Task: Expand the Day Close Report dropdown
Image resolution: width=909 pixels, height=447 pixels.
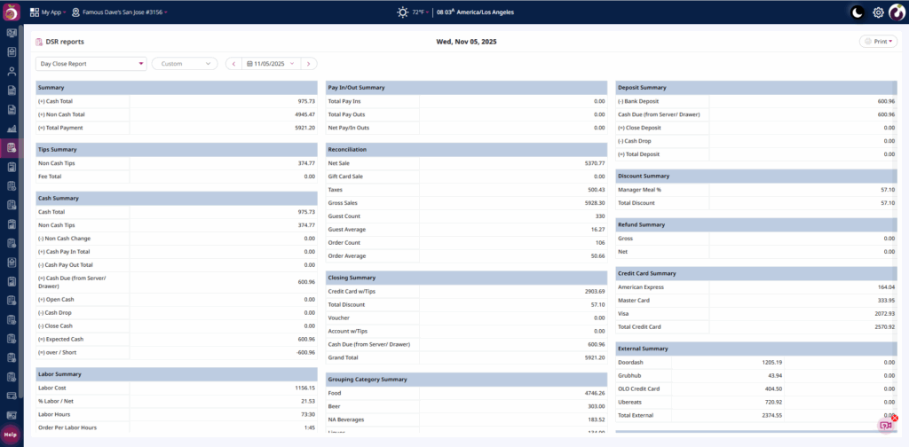Action: [91, 64]
